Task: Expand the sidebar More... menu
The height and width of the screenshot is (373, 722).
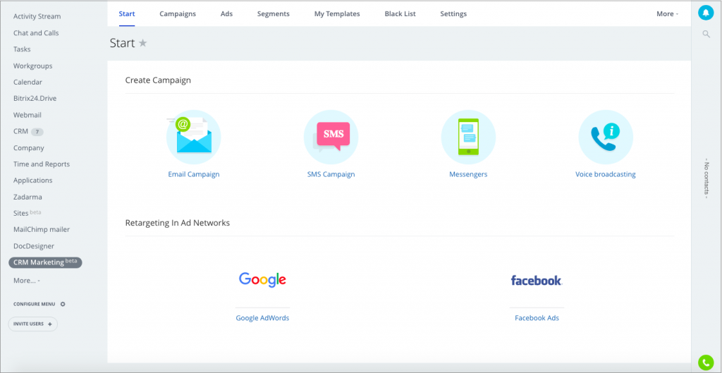Action: 27,281
